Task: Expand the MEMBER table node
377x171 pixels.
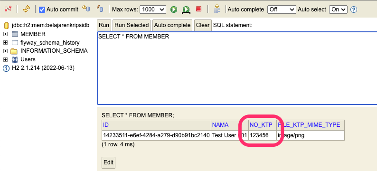Action: click(5, 34)
